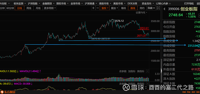
Task: Open 设置均线 dropdown
Action: pos(141,13)
